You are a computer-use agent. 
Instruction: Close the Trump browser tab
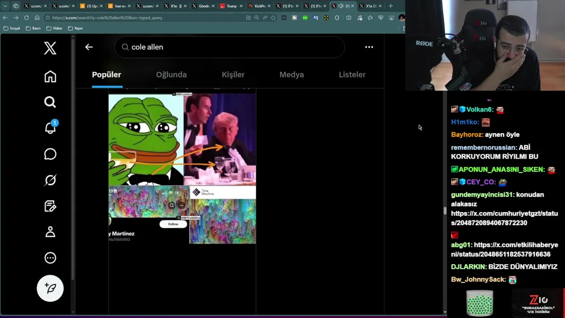click(241, 6)
